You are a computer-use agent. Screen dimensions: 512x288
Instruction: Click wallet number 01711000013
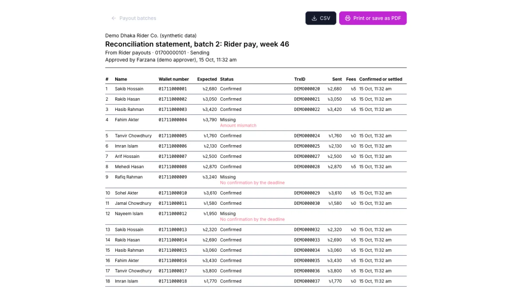tap(173, 230)
